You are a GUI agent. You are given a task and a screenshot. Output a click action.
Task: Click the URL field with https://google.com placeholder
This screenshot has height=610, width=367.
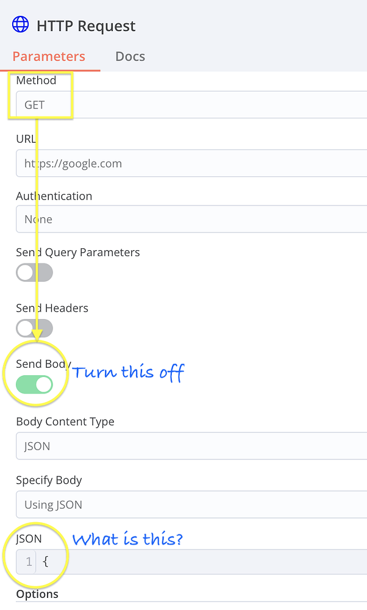pos(183,163)
